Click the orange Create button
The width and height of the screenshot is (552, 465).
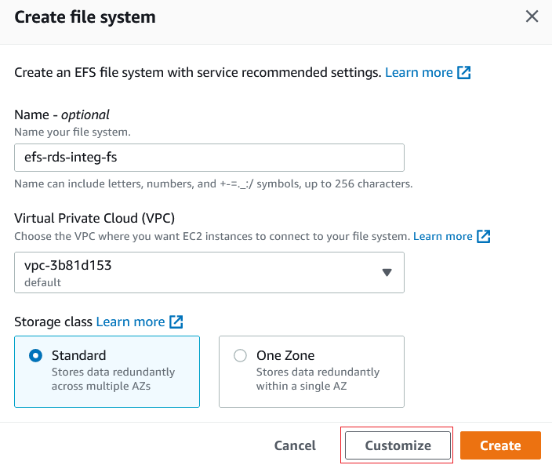(500, 445)
